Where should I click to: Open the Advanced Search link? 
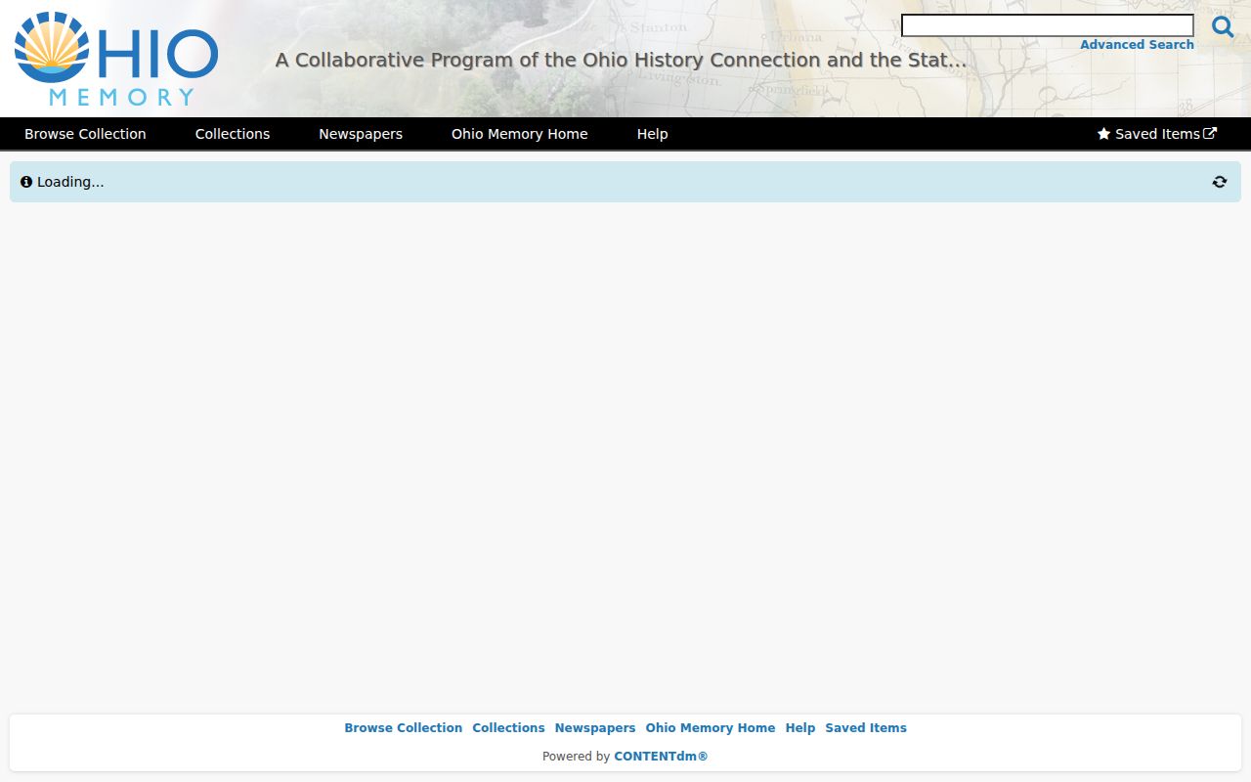(x=1137, y=45)
